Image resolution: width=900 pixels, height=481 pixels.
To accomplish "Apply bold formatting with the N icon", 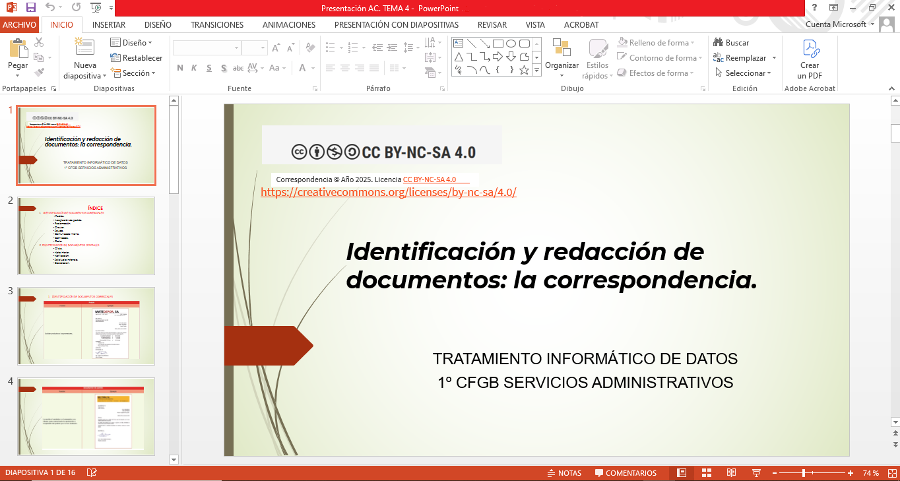I will coord(180,67).
